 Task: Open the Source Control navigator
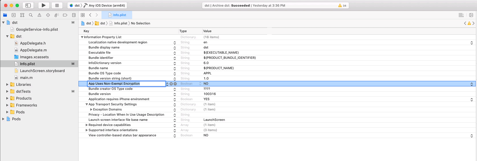[14, 15]
